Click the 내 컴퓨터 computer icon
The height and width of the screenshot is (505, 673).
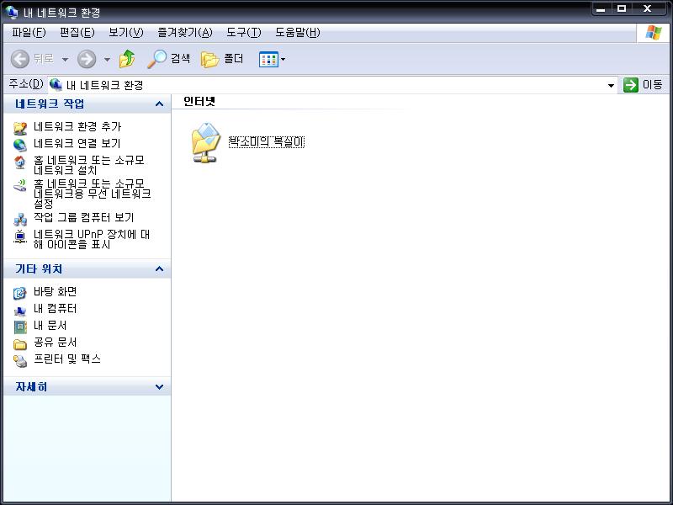pyautogui.click(x=20, y=310)
